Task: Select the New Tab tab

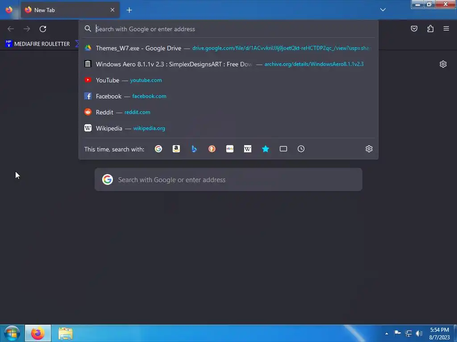Action: [x=70, y=10]
